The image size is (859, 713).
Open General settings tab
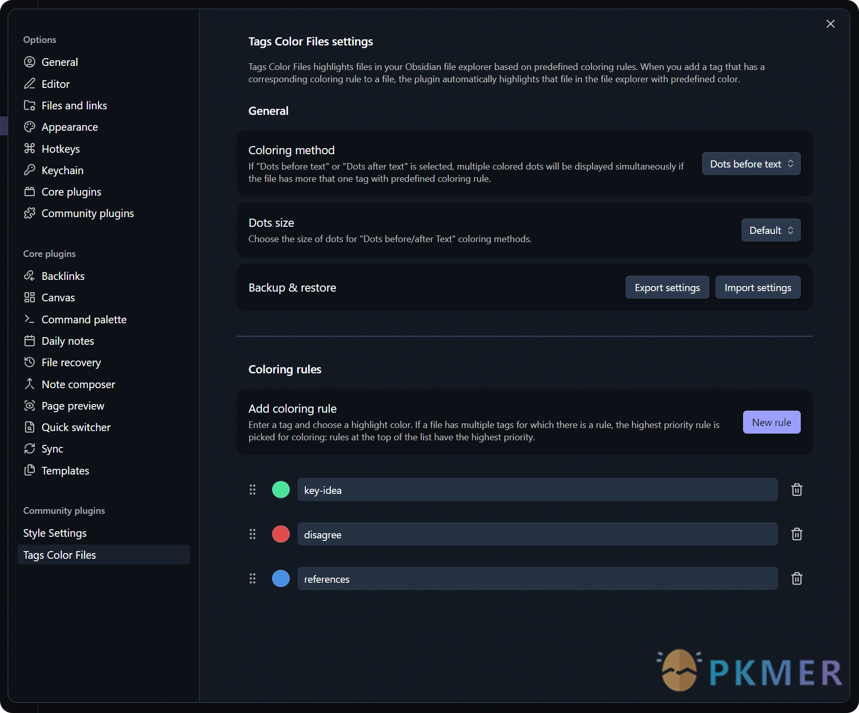click(104, 62)
